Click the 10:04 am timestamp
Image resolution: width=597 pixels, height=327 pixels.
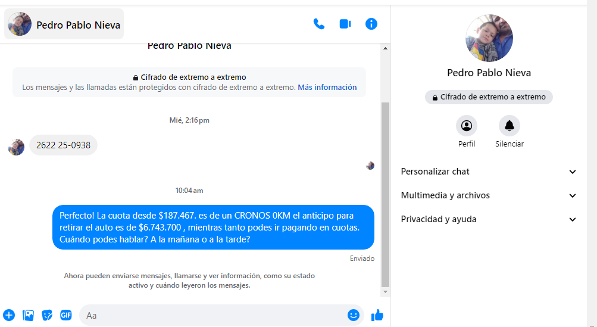click(x=189, y=190)
